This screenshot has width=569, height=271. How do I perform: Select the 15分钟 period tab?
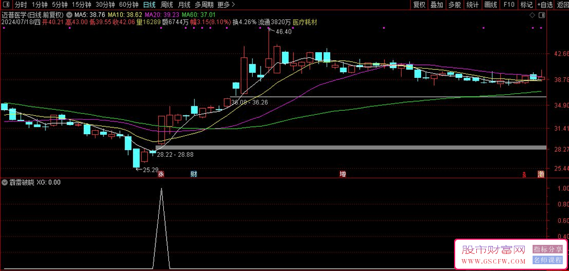coord(81,5)
